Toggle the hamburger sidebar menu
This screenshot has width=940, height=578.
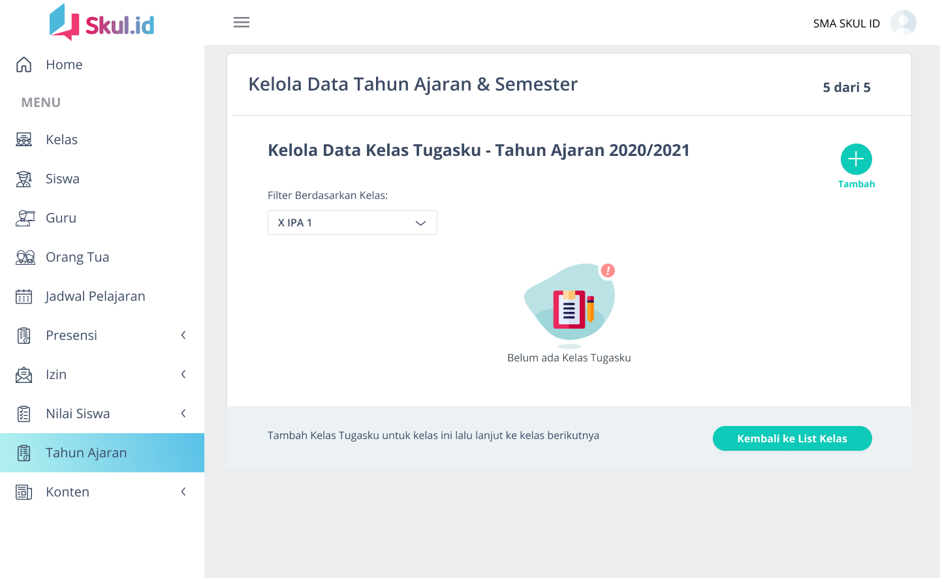(242, 22)
